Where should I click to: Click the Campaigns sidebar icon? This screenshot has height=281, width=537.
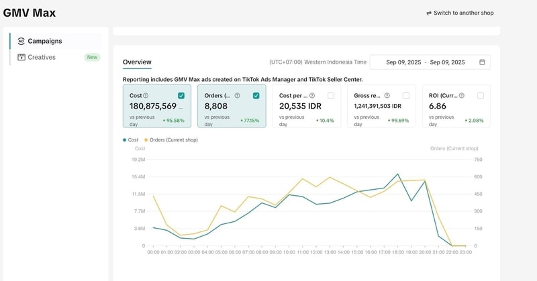21,41
